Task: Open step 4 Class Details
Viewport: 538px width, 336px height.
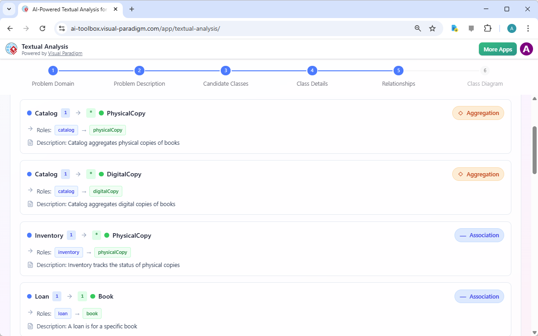Action: [312, 71]
